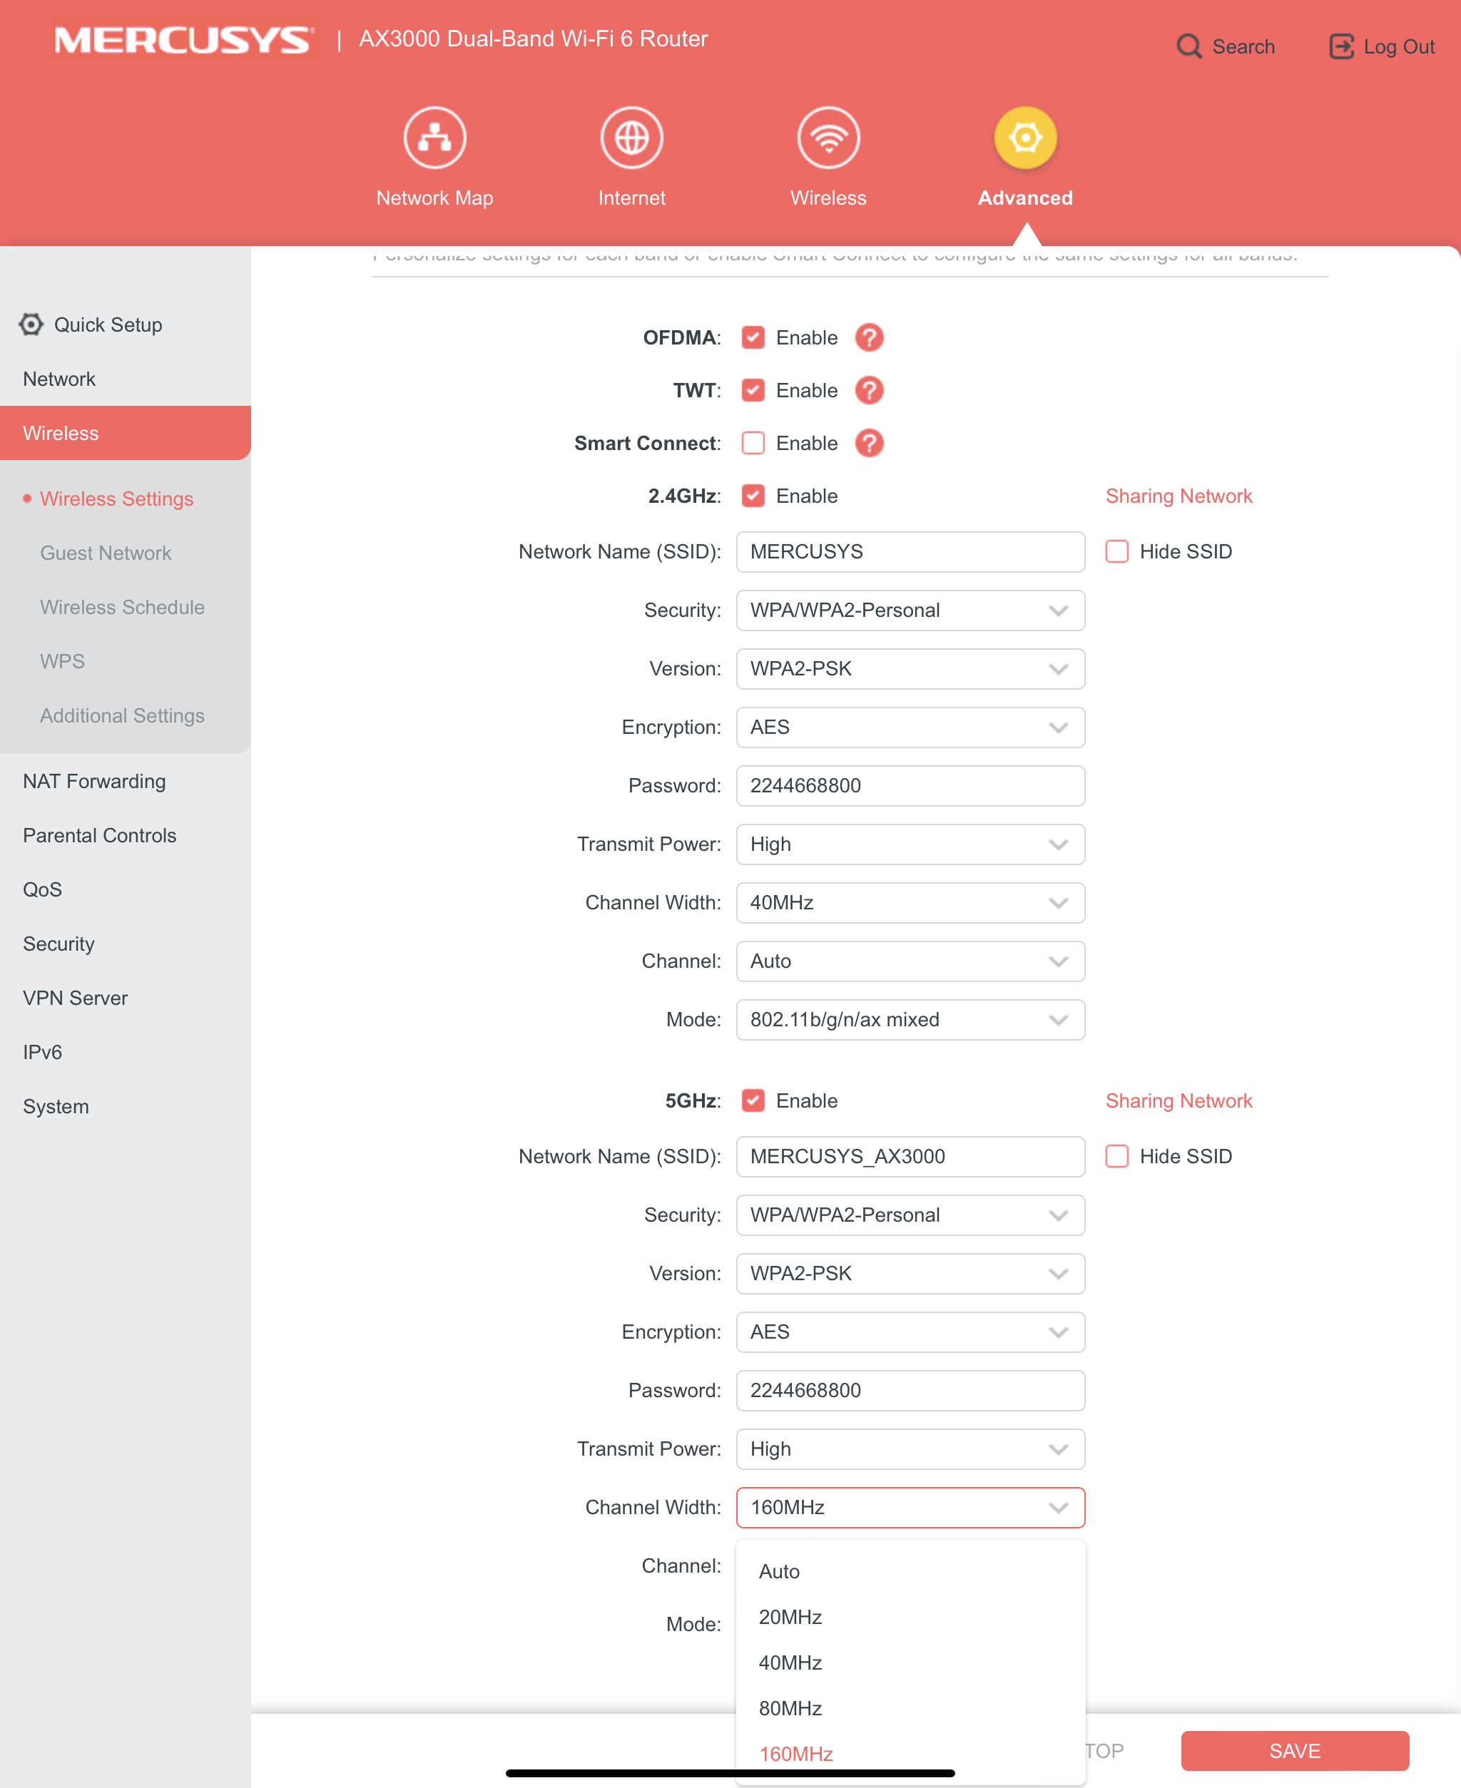Open the 5GHz Version dropdown
The height and width of the screenshot is (1788, 1461).
point(910,1274)
